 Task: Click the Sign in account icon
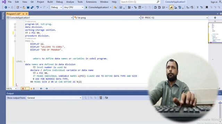(x=220, y=2)
